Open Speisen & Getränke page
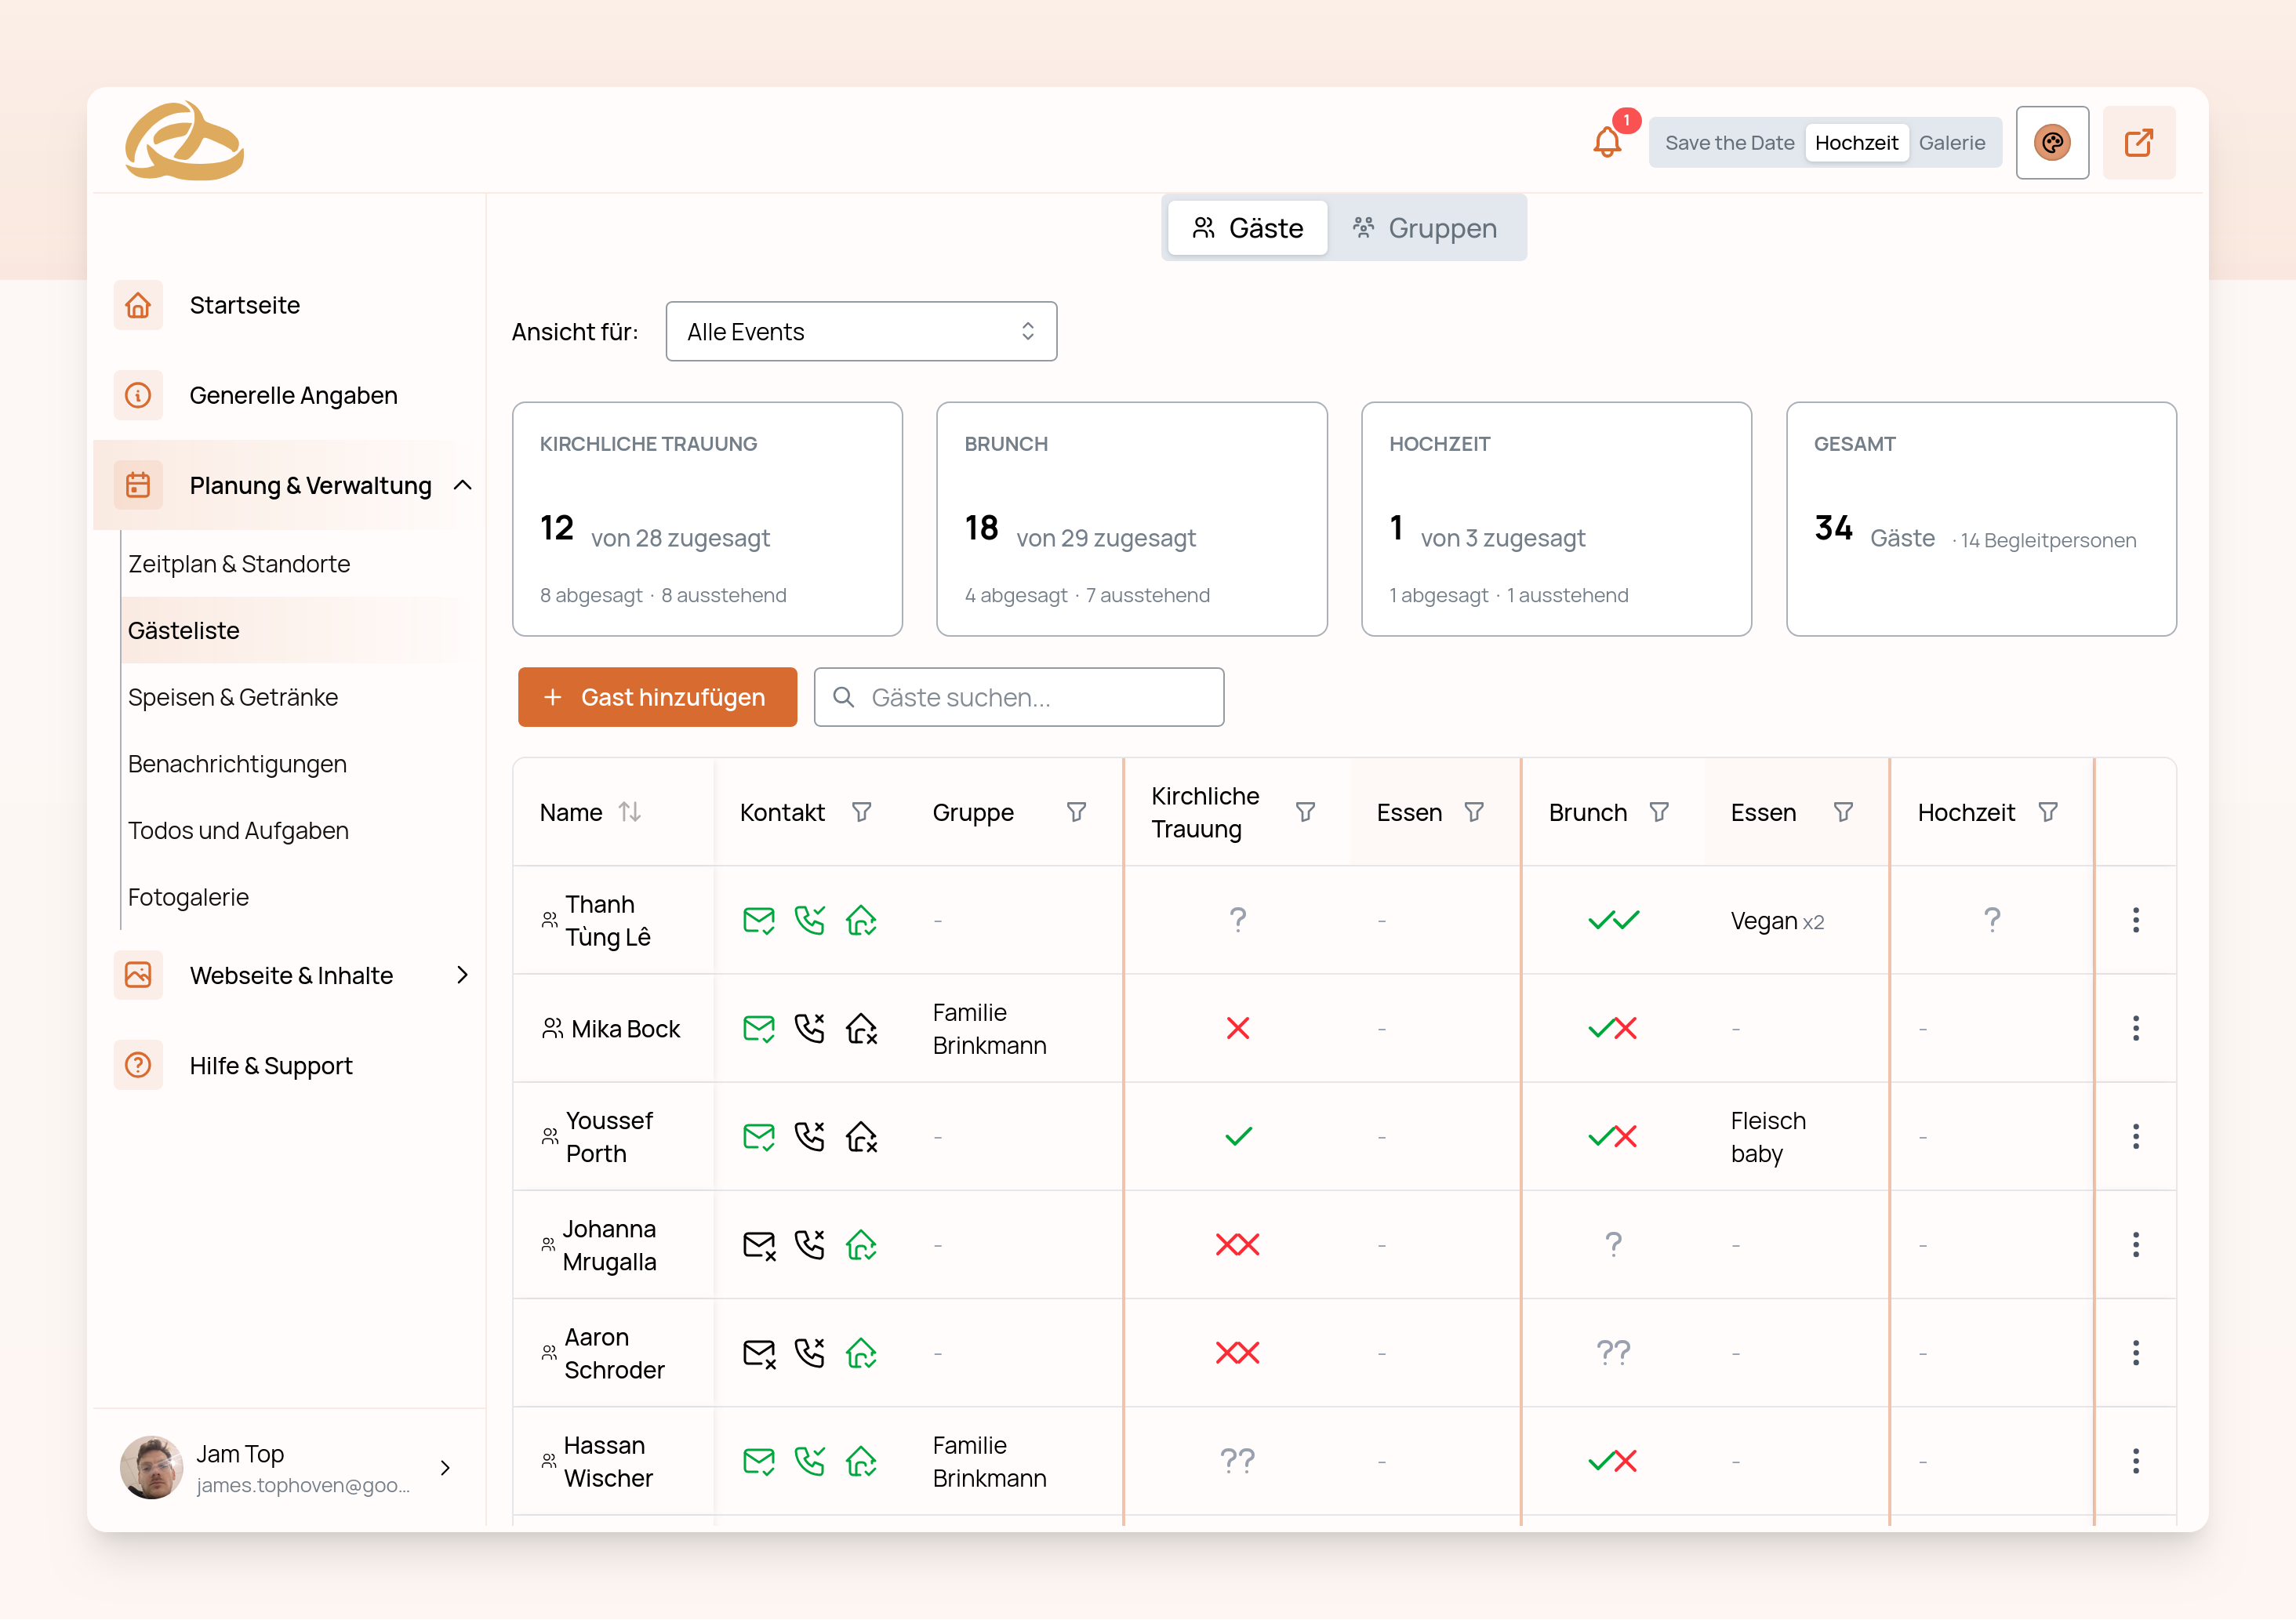The image size is (2296, 1620). tap(233, 697)
